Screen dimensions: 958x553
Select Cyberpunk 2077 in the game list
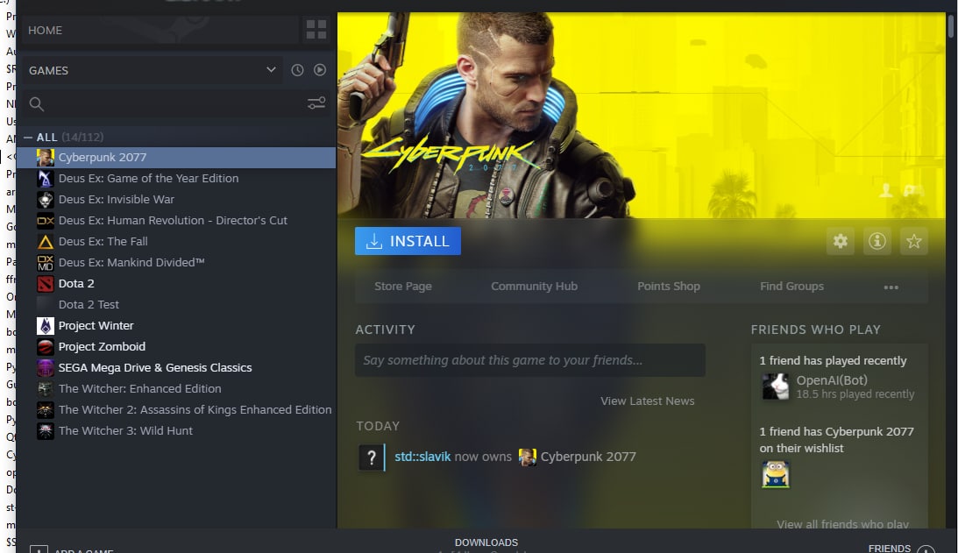pos(176,157)
